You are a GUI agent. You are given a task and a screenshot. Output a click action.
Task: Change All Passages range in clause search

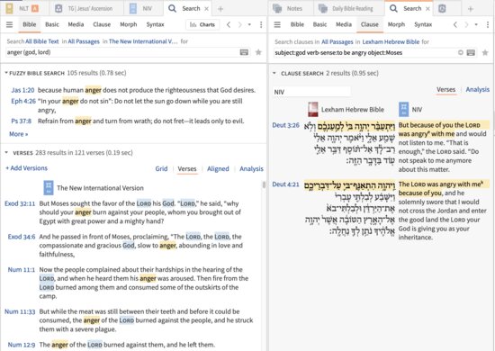(337, 41)
